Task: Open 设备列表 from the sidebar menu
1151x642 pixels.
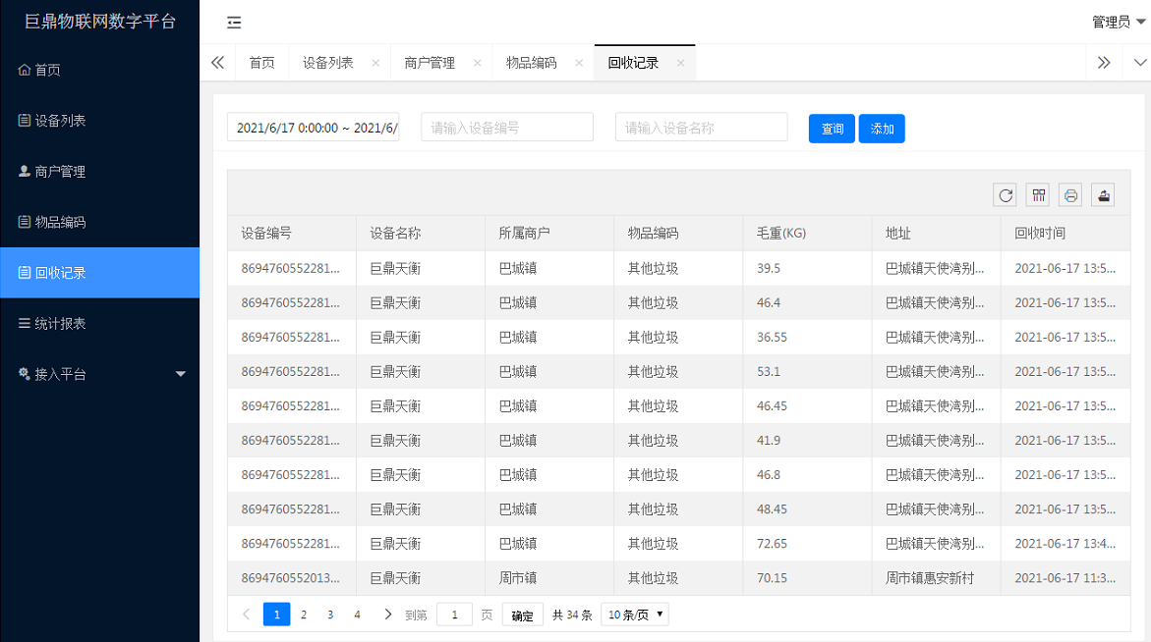Action: pyautogui.click(x=100, y=120)
